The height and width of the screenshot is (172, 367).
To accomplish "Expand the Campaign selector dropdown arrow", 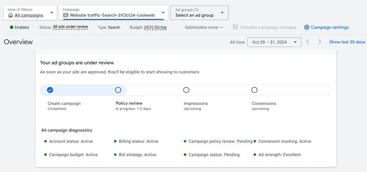I will click(163, 13).
